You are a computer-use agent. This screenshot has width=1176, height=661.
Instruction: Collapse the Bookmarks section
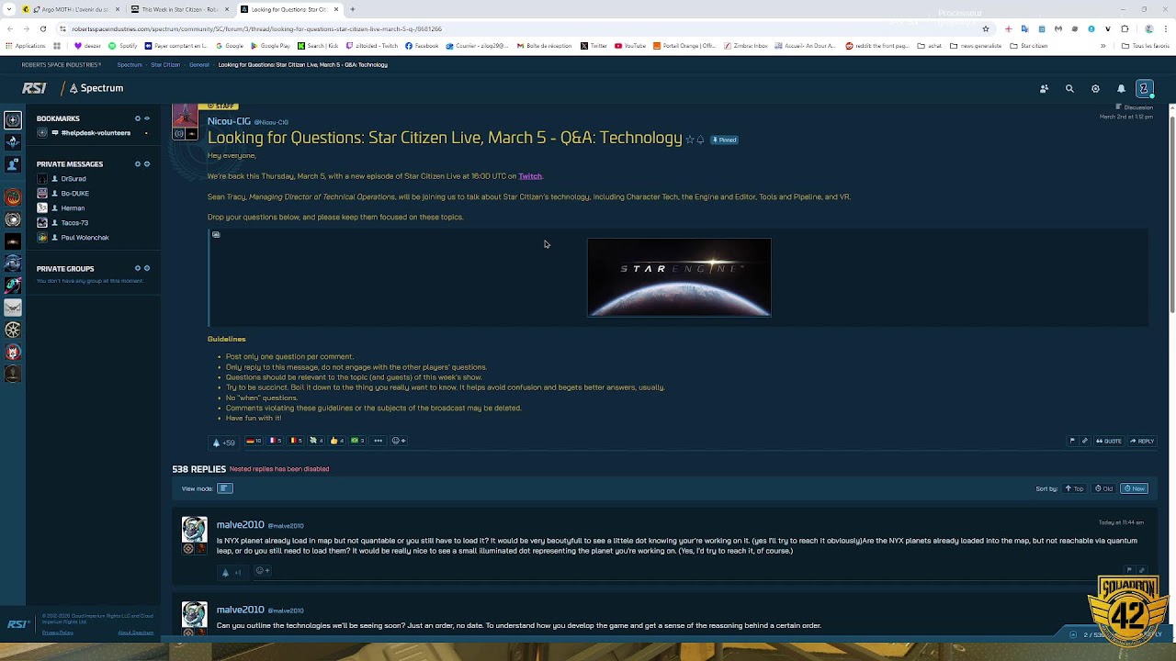pos(146,118)
